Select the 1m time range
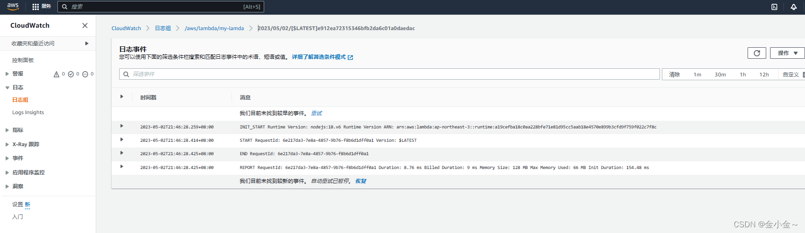 (x=697, y=74)
